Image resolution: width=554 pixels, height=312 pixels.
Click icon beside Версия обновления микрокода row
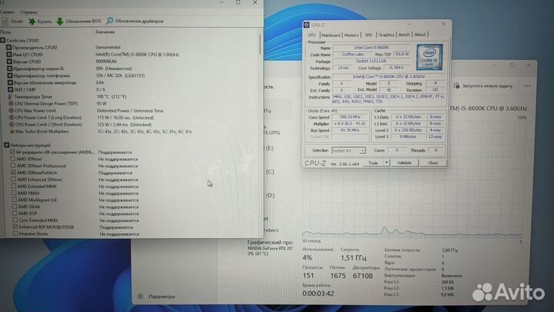pos(10,82)
